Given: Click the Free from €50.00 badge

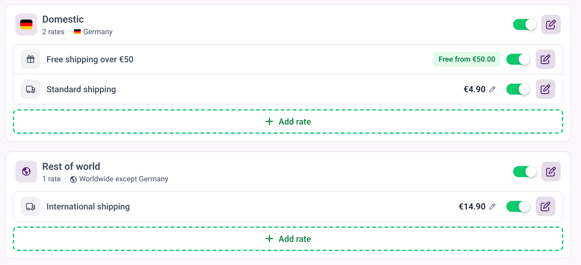Looking at the screenshot, I should 467,59.
